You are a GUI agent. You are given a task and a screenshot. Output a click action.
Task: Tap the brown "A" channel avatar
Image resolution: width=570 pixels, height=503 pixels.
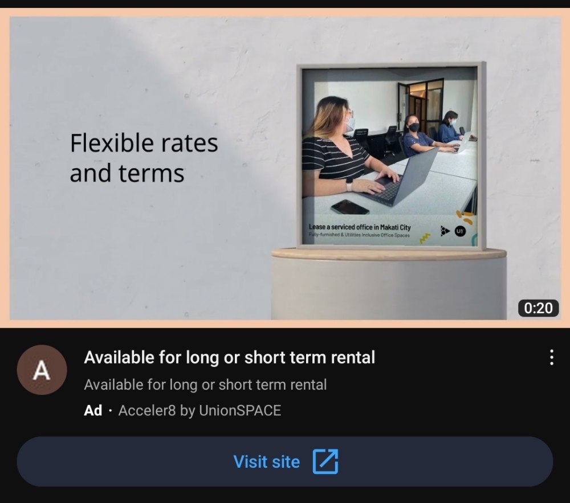tap(42, 370)
